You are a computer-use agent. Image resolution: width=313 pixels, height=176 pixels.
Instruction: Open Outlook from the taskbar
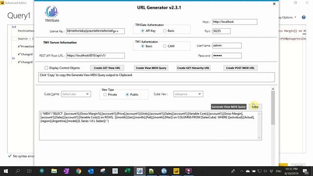click(90, 171)
